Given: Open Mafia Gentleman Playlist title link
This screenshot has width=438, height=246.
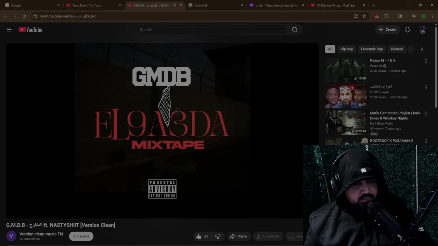Looking at the screenshot, I should tap(395, 115).
